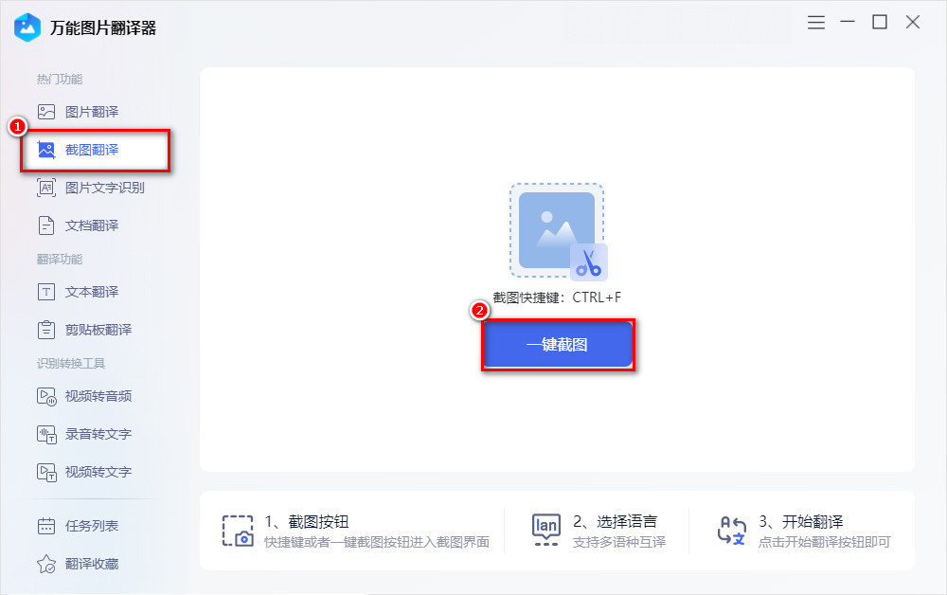Switch to the 截图翻译 sidebar entry
Screen dimensions: 947x595
[95, 150]
